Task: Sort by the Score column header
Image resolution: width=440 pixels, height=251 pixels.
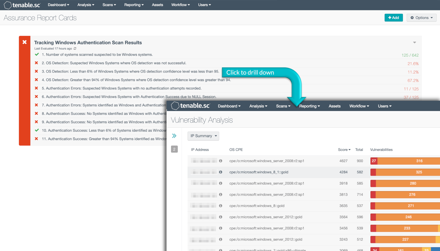Action: coord(344,150)
